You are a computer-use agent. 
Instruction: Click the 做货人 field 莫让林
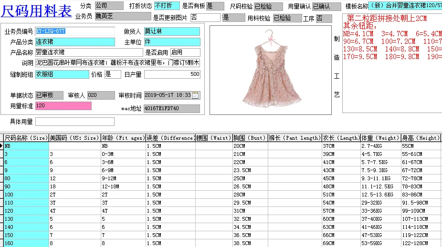tap(172, 31)
